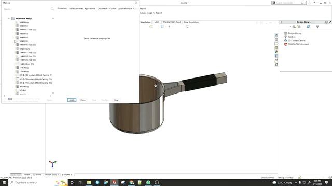Switch to the Simulation tab
332x186 pixels.
145,22
